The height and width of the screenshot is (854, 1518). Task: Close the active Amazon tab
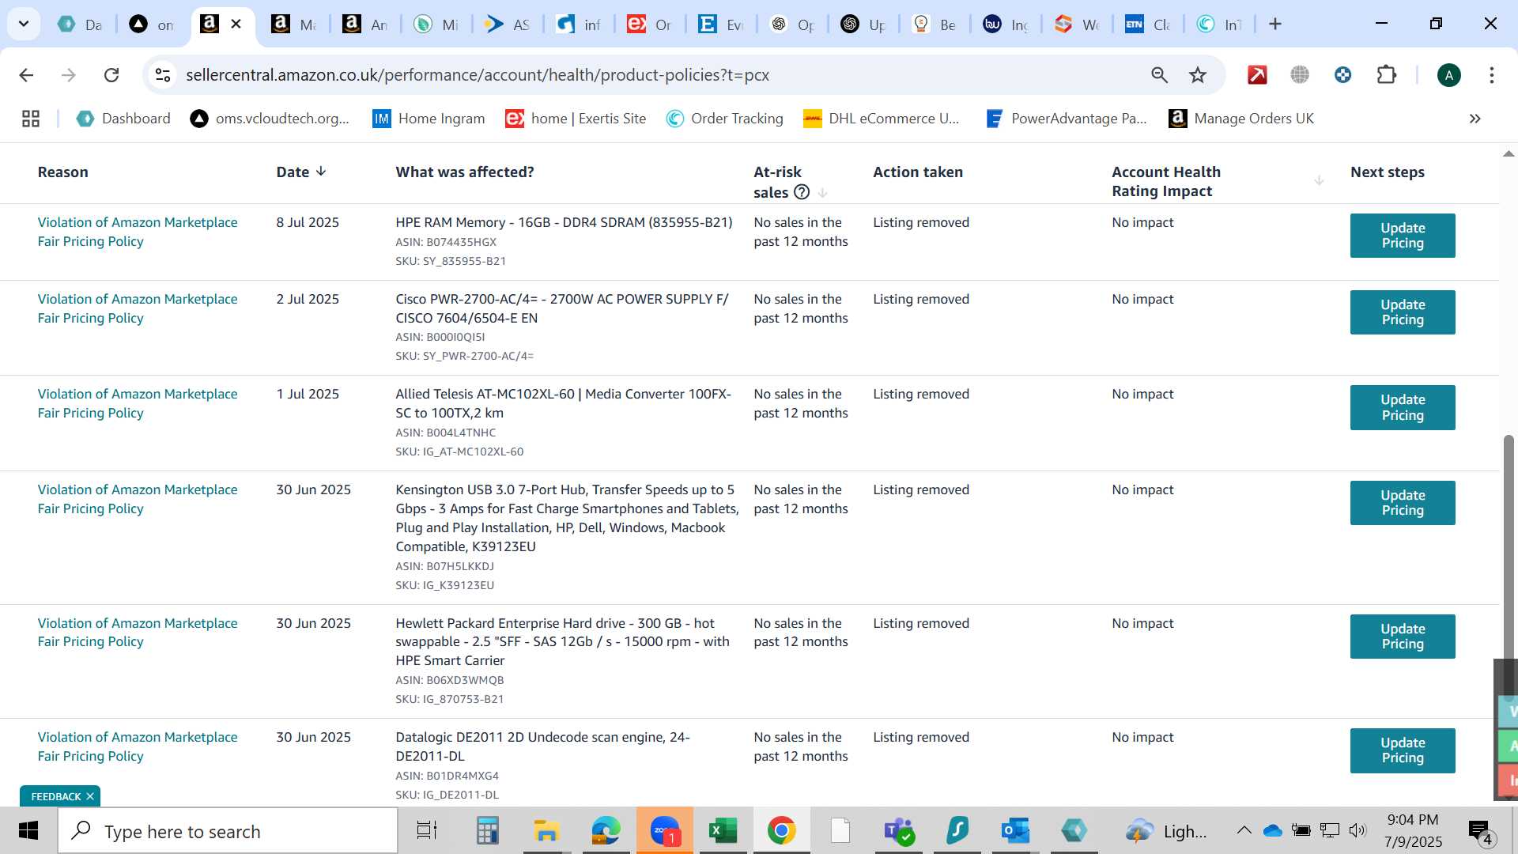pyautogui.click(x=236, y=24)
